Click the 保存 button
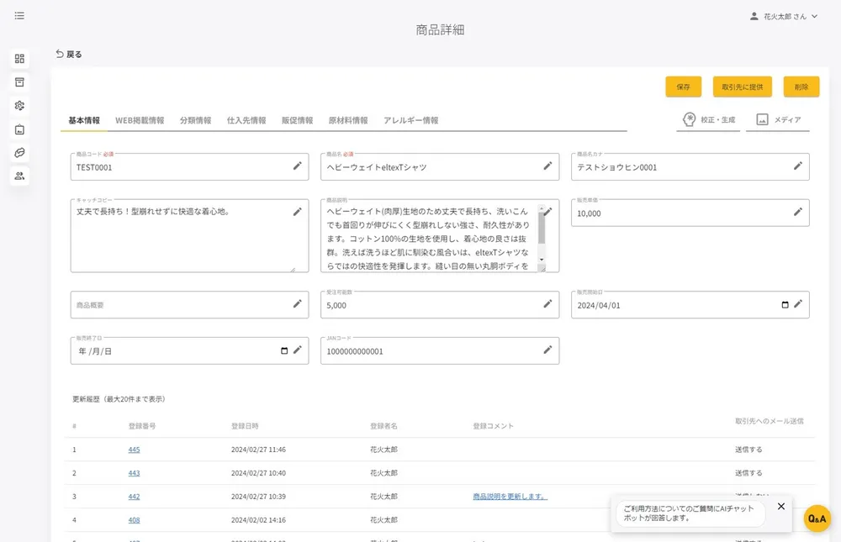 pos(683,87)
